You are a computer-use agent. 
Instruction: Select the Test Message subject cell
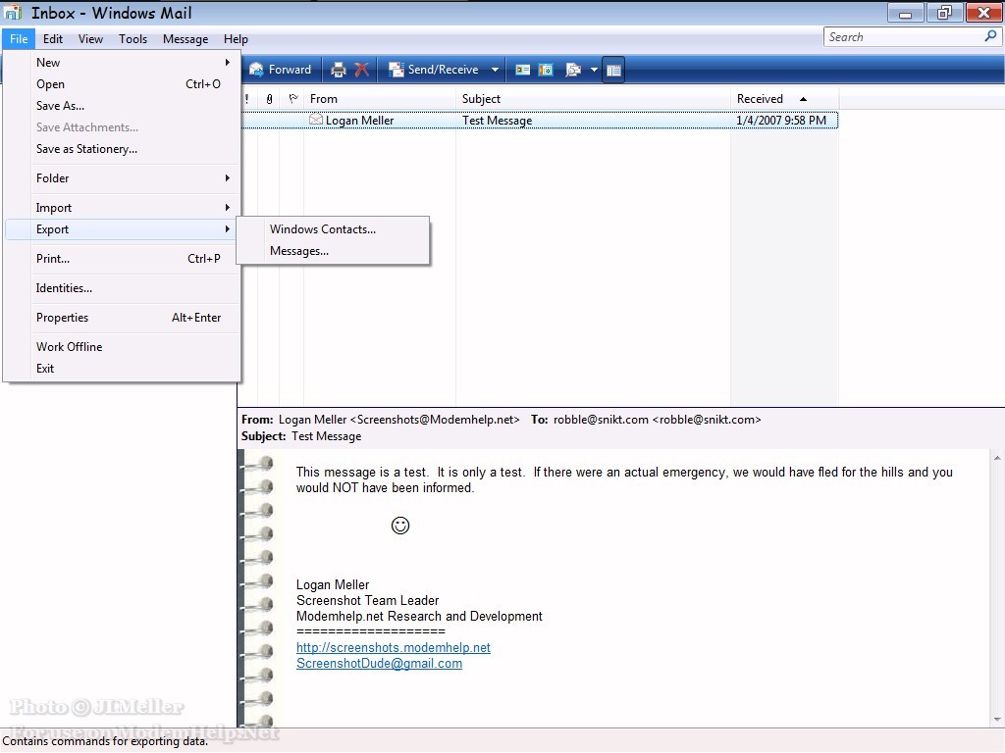pyautogui.click(x=498, y=121)
